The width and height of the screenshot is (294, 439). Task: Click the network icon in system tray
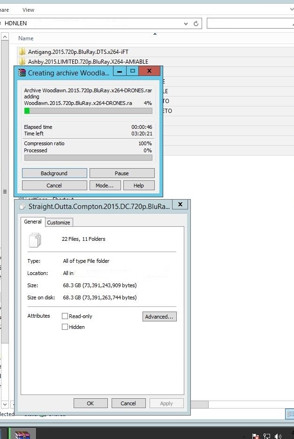[x=266, y=436]
